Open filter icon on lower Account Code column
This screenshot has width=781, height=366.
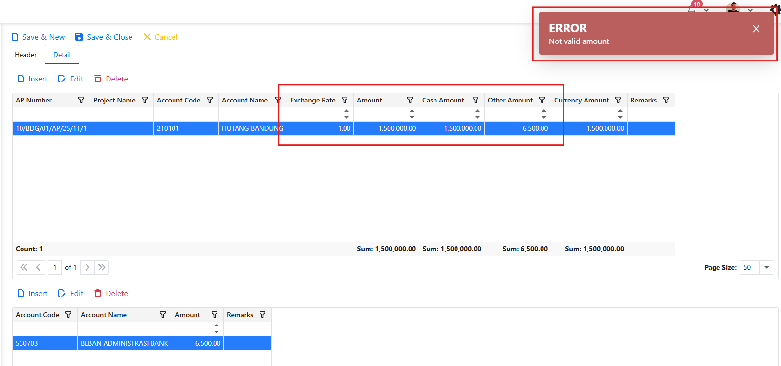tap(68, 315)
